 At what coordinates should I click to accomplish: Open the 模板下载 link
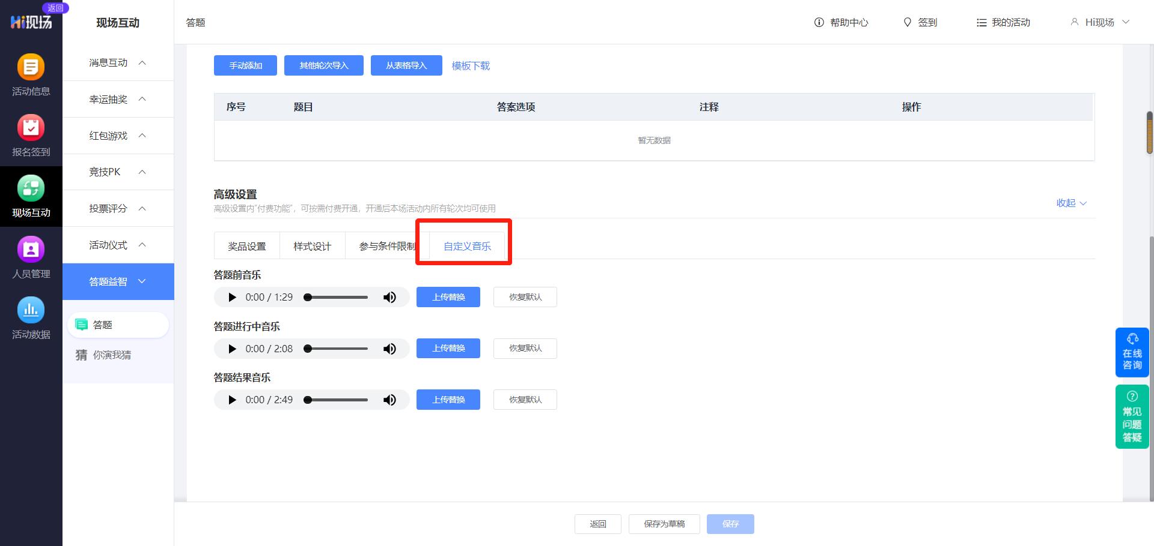(x=471, y=65)
